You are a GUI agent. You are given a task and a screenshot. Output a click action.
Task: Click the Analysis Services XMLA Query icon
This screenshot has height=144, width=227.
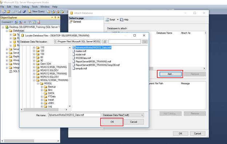[62, 11]
